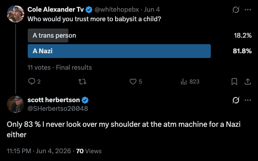Bookmark the babysit poll tweet

tap(234, 81)
